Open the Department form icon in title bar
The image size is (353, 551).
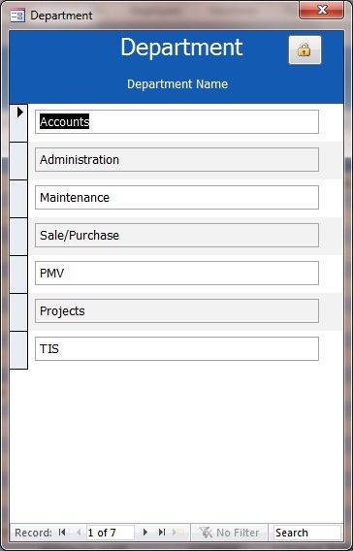(x=17, y=16)
